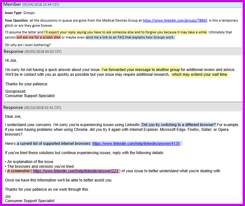Click 'Once we have this information' sentence

pos(59,180)
